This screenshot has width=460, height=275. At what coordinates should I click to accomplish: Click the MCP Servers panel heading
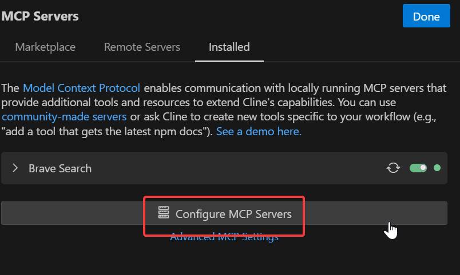(40, 16)
